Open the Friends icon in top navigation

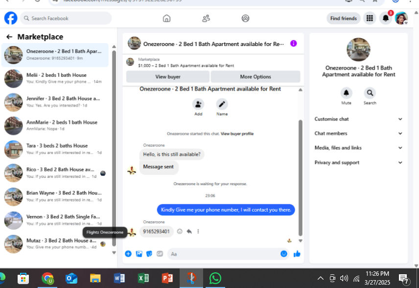(x=206, y=18)
